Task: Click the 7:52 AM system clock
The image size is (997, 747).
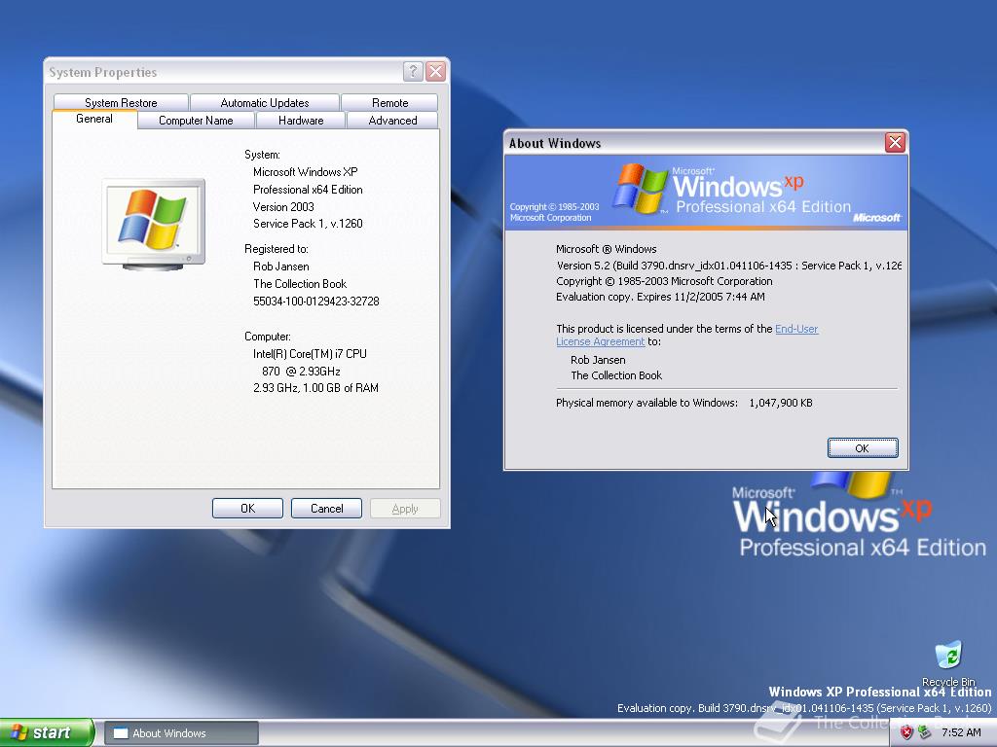Action: point(961,732)
